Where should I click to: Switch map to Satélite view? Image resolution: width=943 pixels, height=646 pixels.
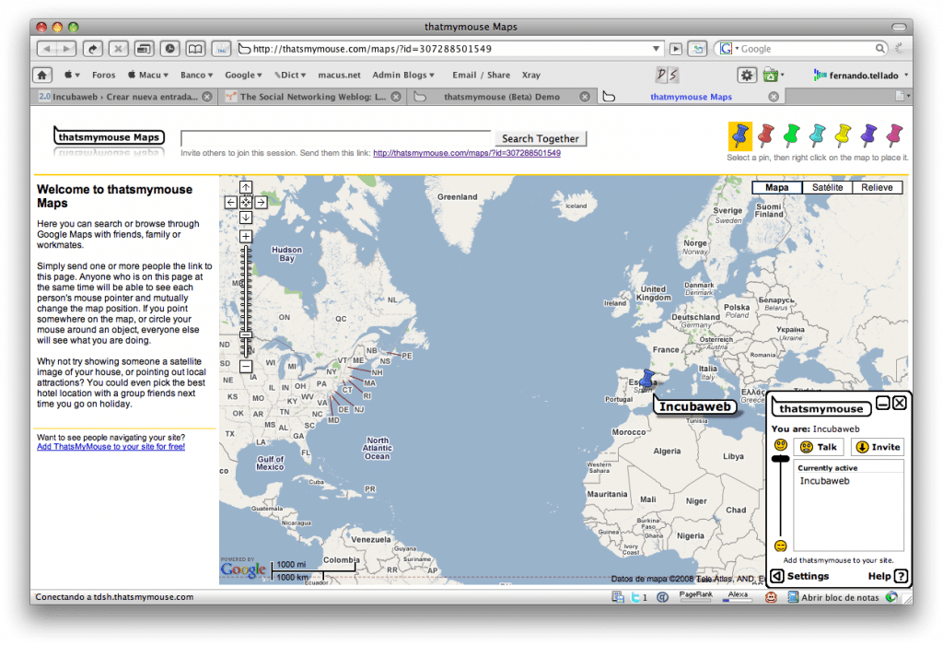(x=828, y=187)
